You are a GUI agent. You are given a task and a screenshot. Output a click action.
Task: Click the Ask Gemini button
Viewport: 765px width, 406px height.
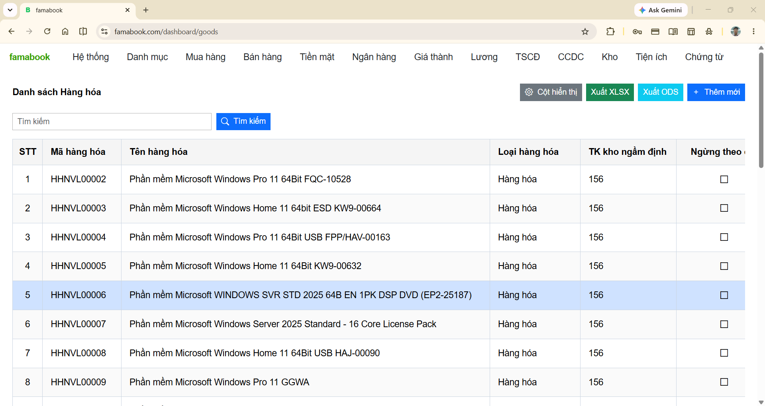tap(661, 10)
